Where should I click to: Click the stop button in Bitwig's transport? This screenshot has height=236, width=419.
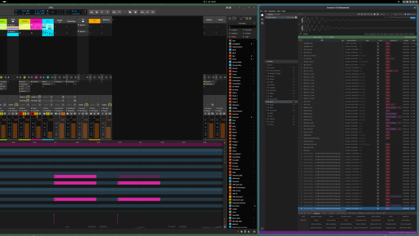tap(97, 12)
